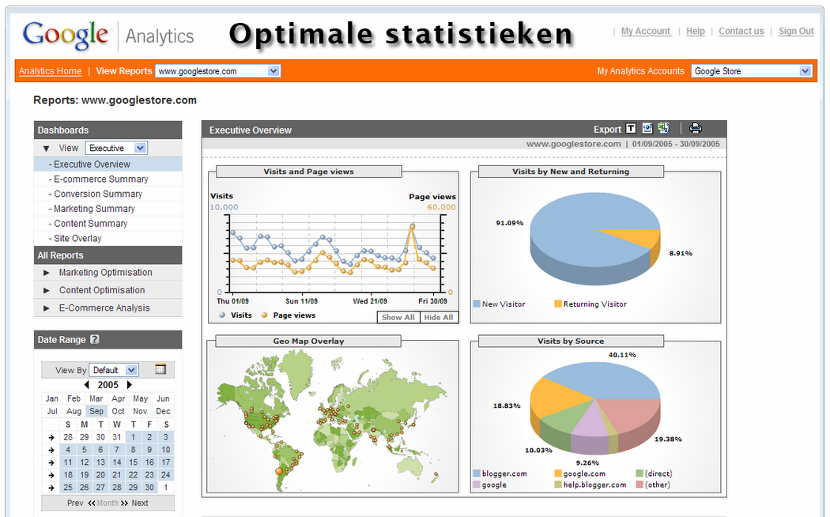Toggle Visits series legend marker
Image resolution: width=830 pixels, height=517 pixels.
click(222, 315)
